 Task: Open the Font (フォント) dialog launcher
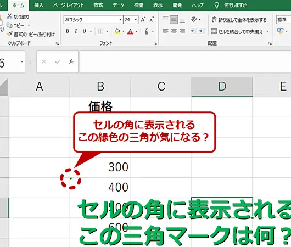tap(155, 43)
